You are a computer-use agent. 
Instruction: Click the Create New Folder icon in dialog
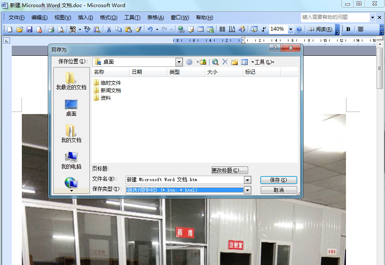coord(235,62)
